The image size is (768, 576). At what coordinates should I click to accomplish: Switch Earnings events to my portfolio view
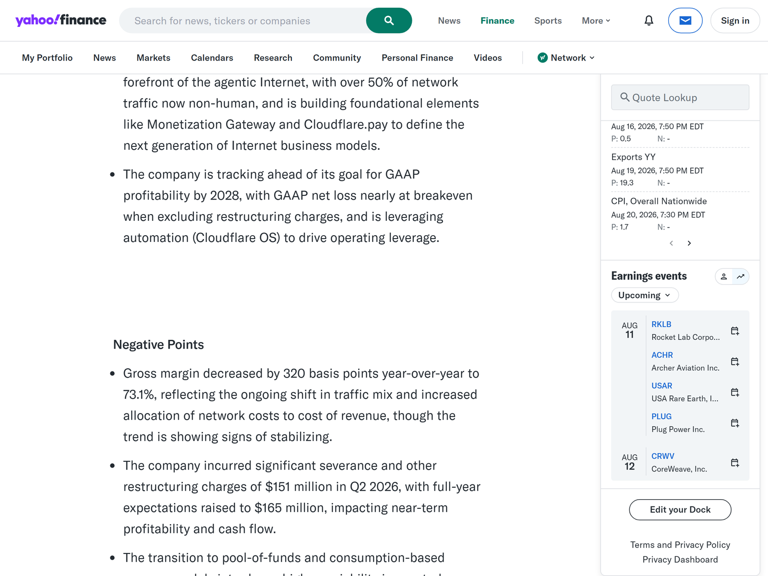[724, 276]
